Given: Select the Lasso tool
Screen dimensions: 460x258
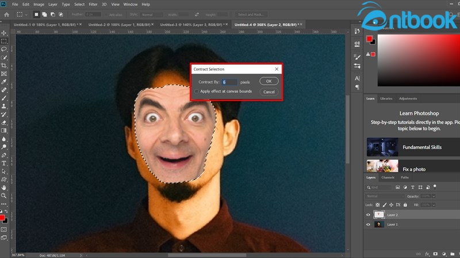Looking at the screenshot, I should tap(4, 49).
